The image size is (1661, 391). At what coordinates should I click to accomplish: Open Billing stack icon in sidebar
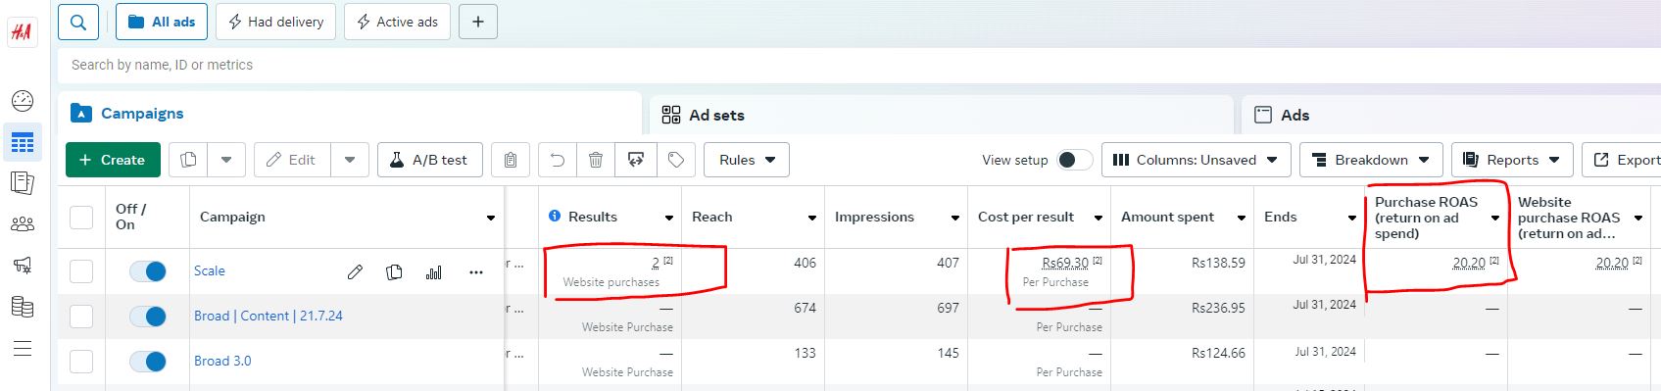pyautogui.click(x=23, y=307)
